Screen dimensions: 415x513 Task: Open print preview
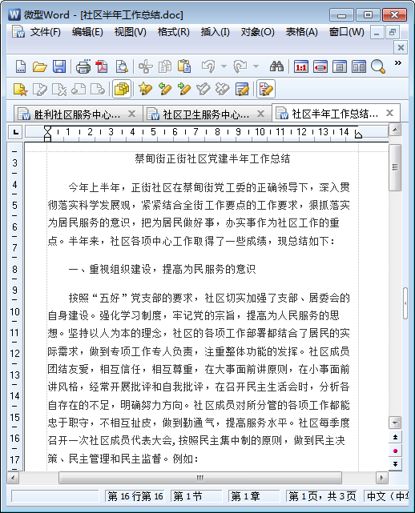(122, 66)
